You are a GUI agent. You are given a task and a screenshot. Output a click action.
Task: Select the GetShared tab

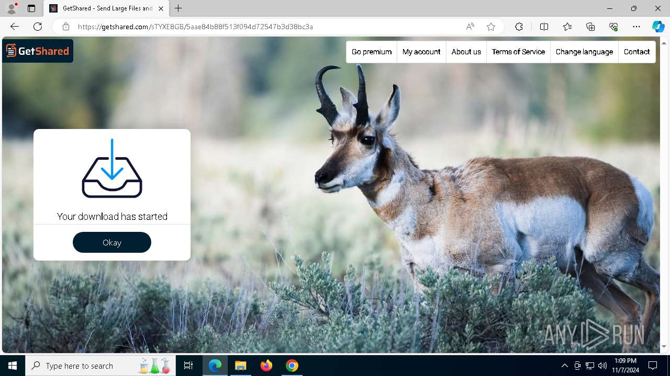click(x=106, y=8)
